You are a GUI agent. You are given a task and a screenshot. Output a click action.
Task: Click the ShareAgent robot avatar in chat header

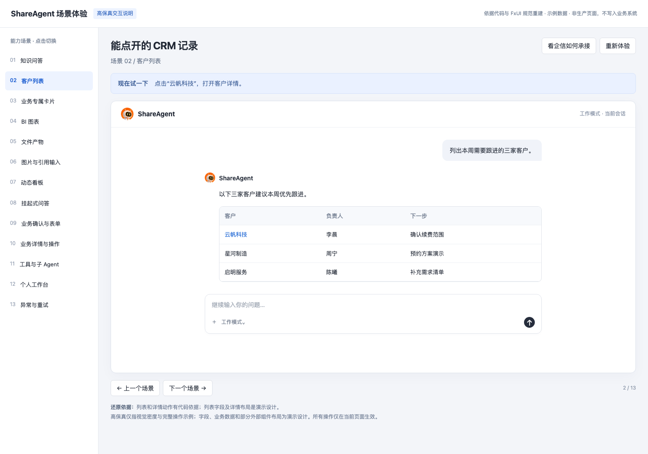pos(127,114)
